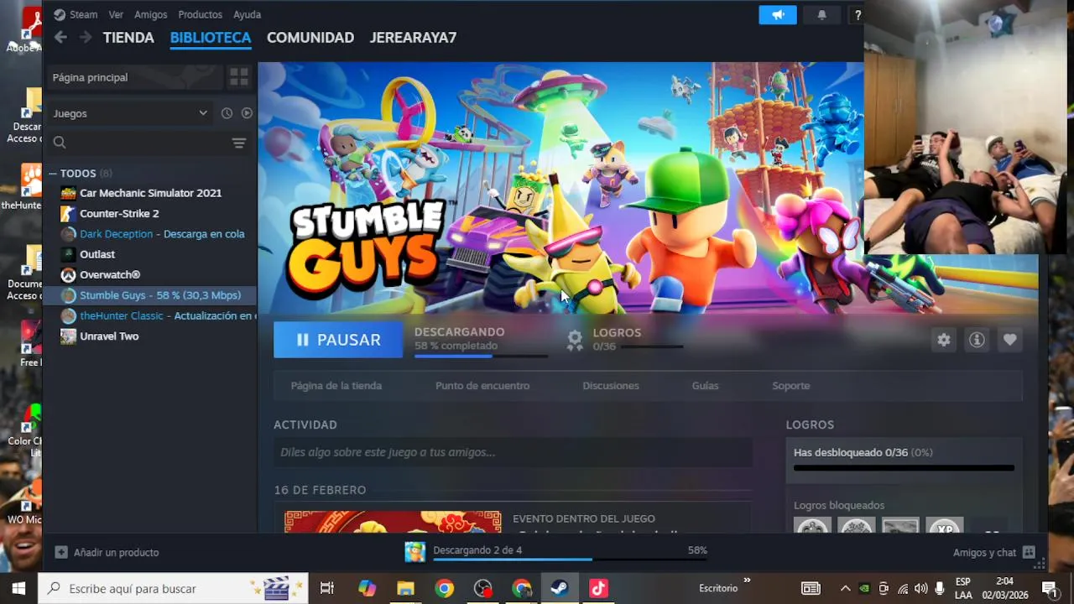Sort the game list with the recent-activity clock icon
The image size is (1074, 604).
pyautogui.click(x=227, y=113)
